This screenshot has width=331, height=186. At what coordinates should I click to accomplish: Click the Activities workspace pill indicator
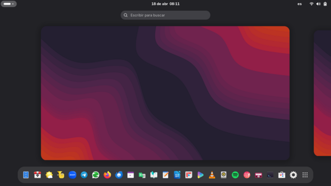[x=9, y=4]
